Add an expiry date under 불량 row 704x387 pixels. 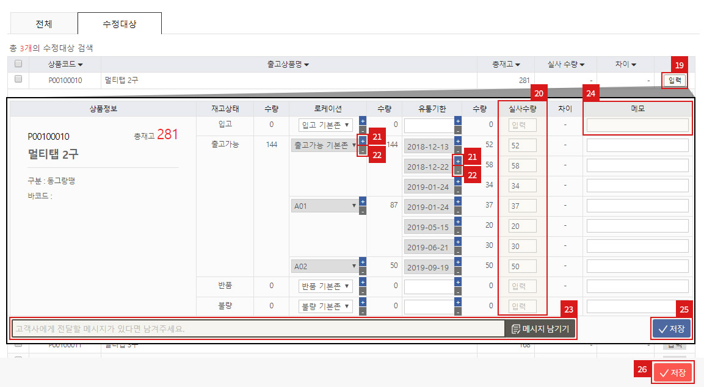click(459, 303)
